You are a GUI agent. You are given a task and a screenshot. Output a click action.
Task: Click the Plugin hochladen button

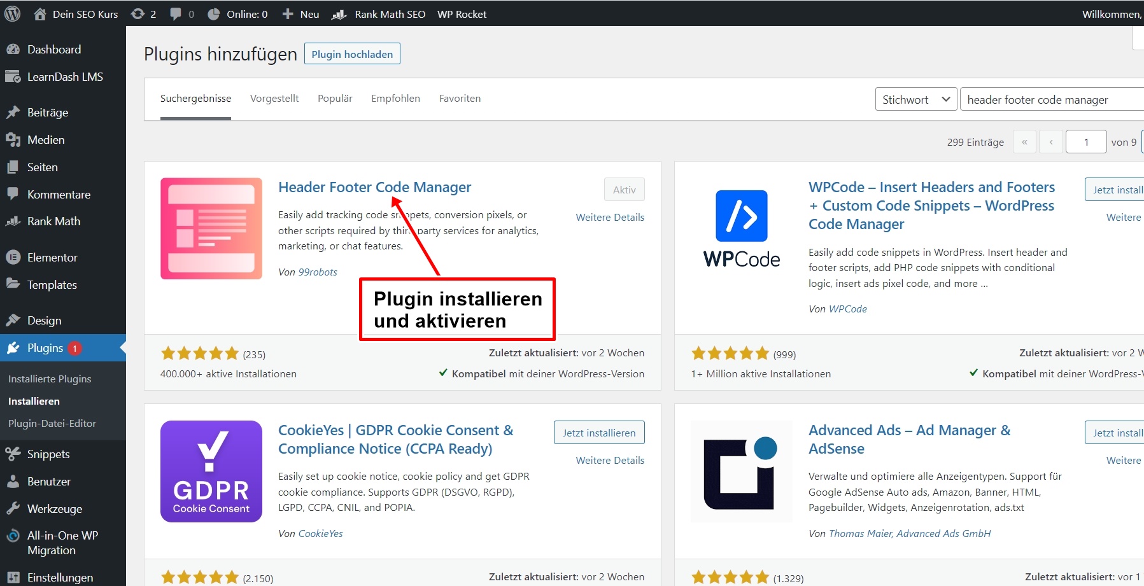point(352,54)
